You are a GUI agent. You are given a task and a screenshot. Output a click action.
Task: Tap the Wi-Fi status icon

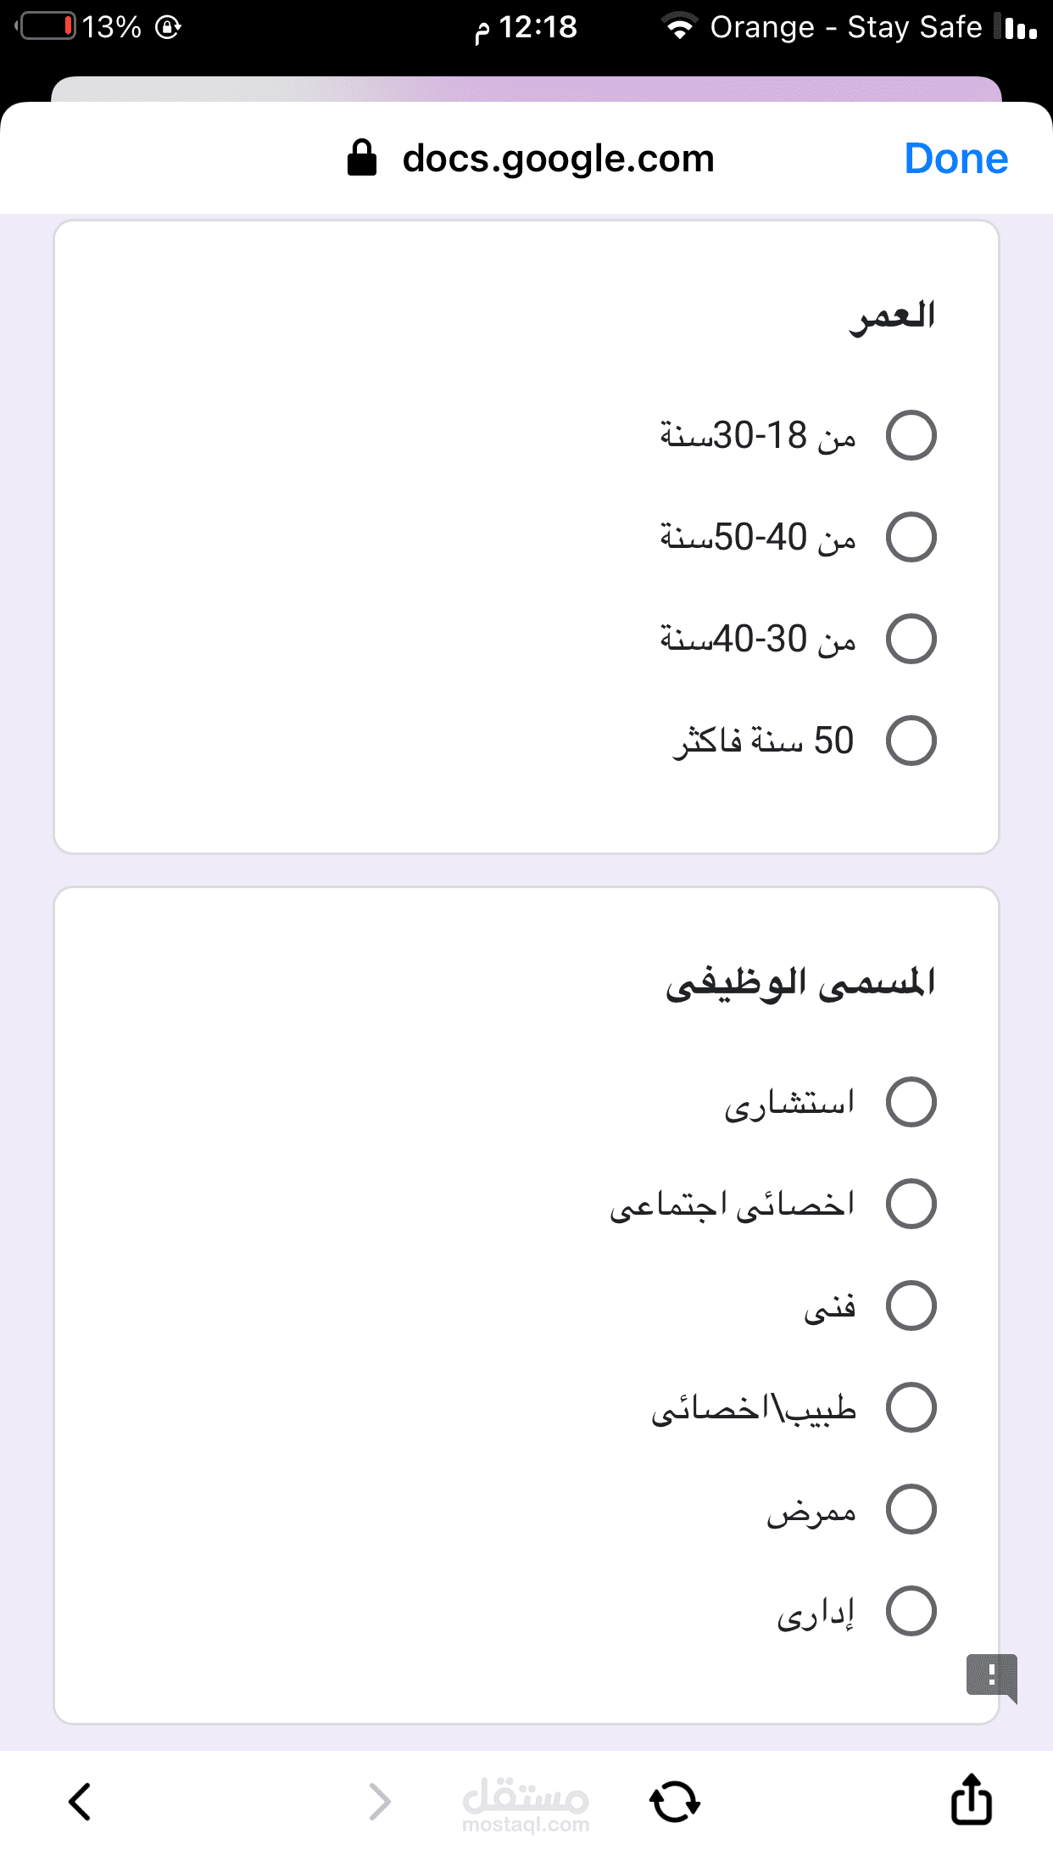[679, 27]
